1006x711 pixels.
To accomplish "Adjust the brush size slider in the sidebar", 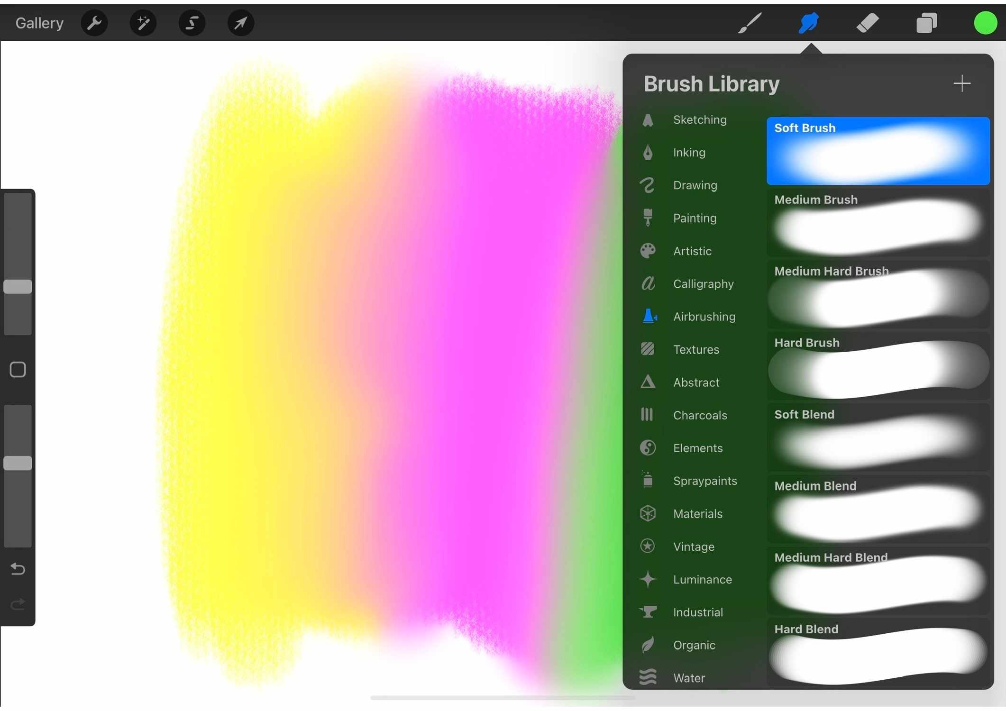I will (x=18, y=286).
